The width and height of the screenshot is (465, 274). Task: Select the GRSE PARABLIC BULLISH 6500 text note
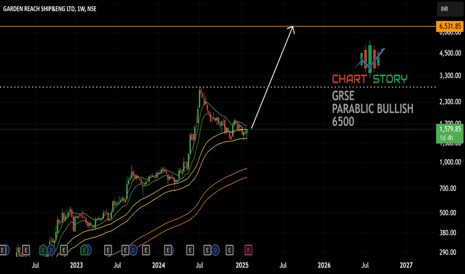[373, 109]
